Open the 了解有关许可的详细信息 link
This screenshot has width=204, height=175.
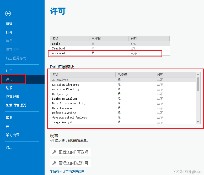pyautogui.click(x=67, y=172)
